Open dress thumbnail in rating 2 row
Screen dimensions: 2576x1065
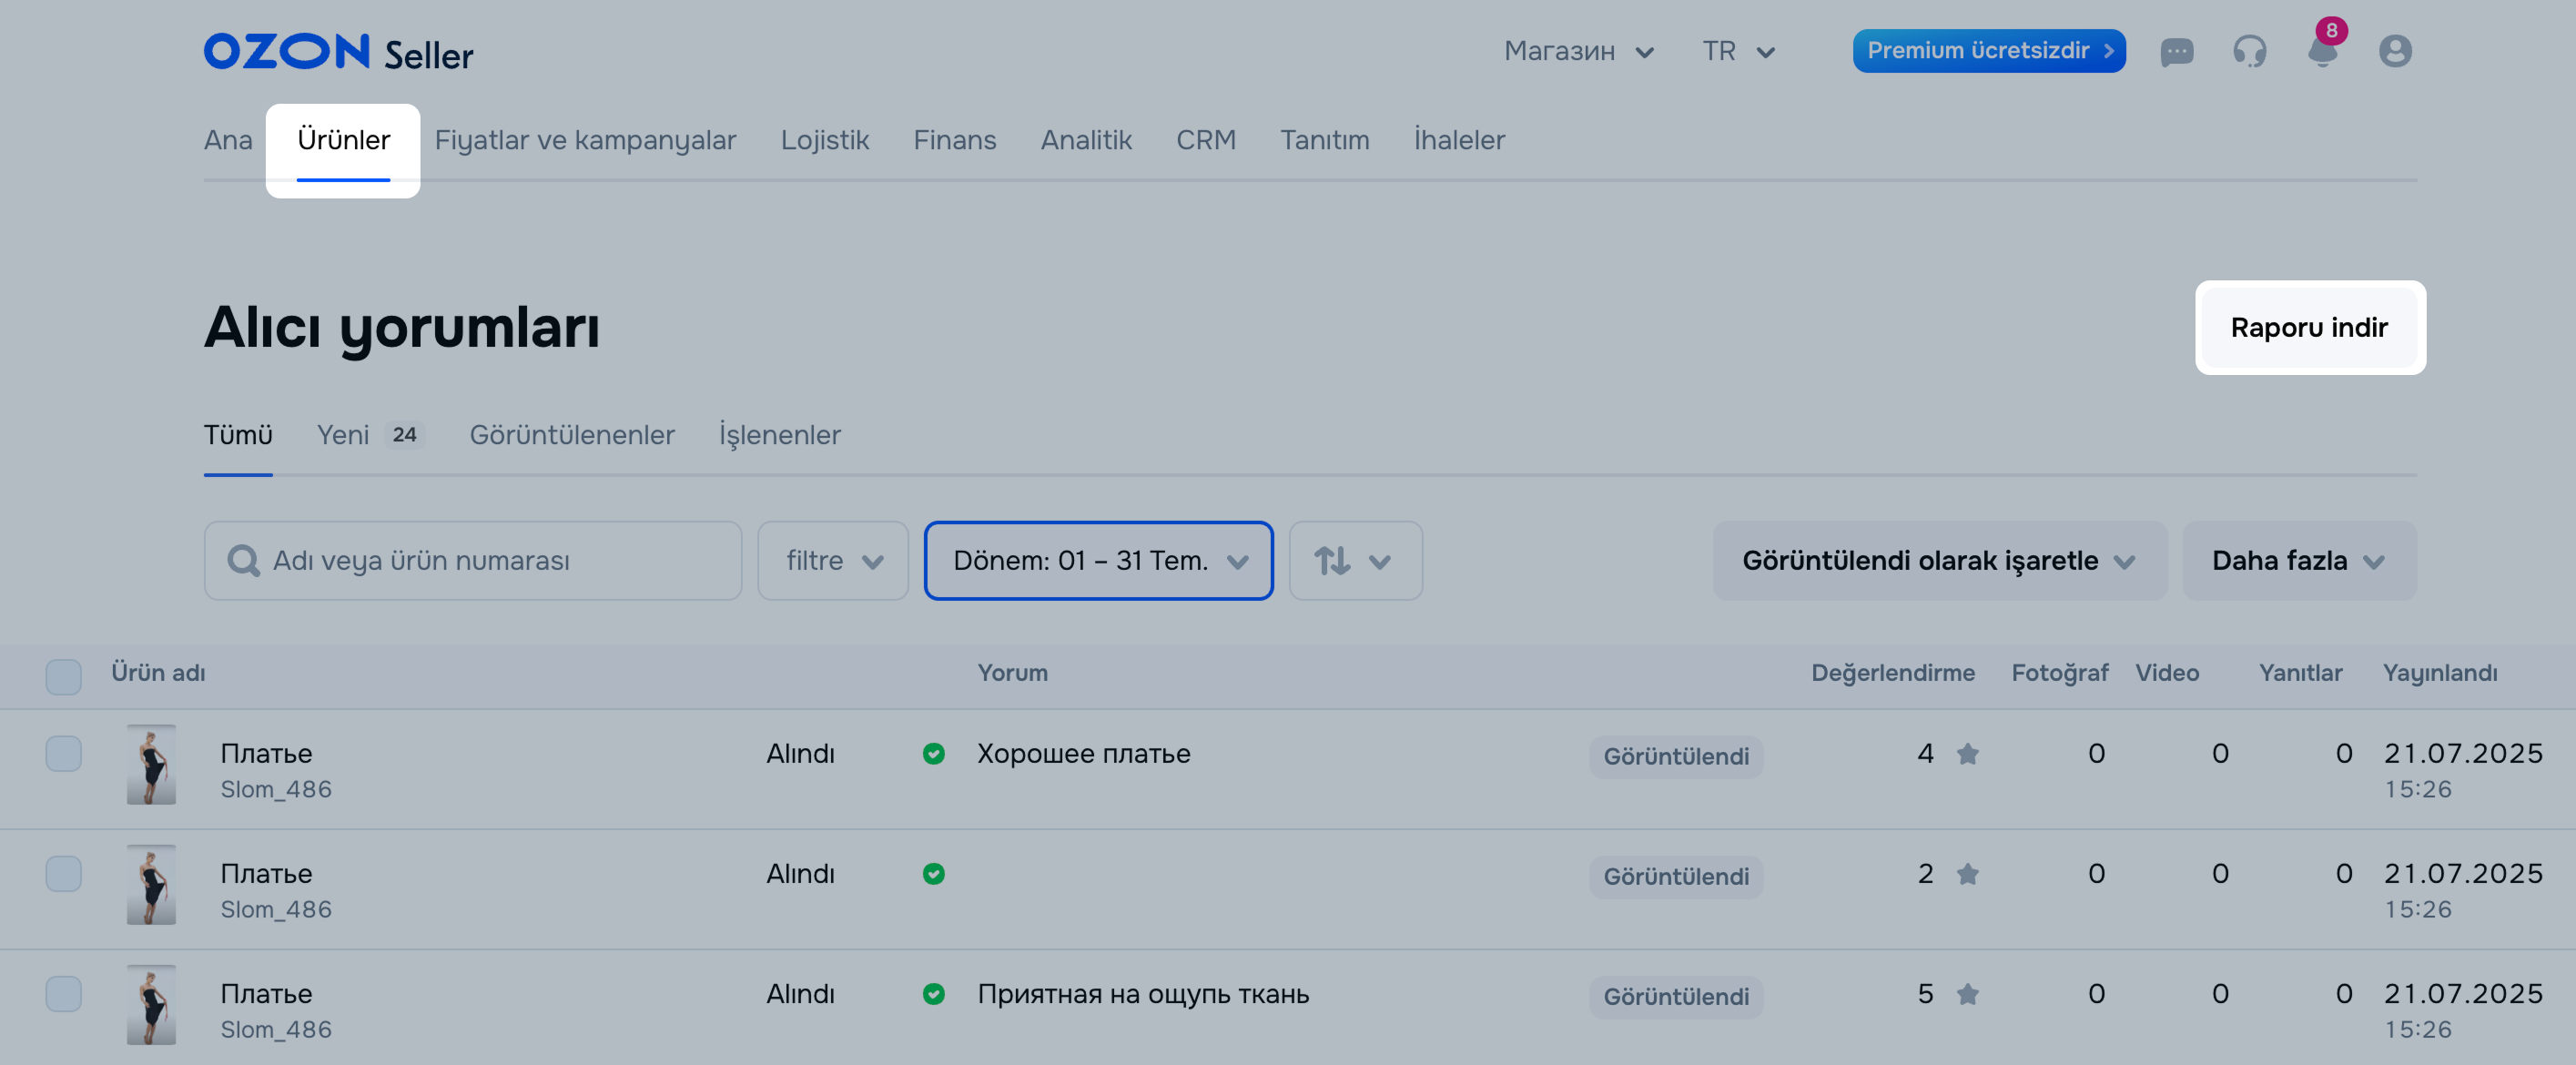(151, 885)
